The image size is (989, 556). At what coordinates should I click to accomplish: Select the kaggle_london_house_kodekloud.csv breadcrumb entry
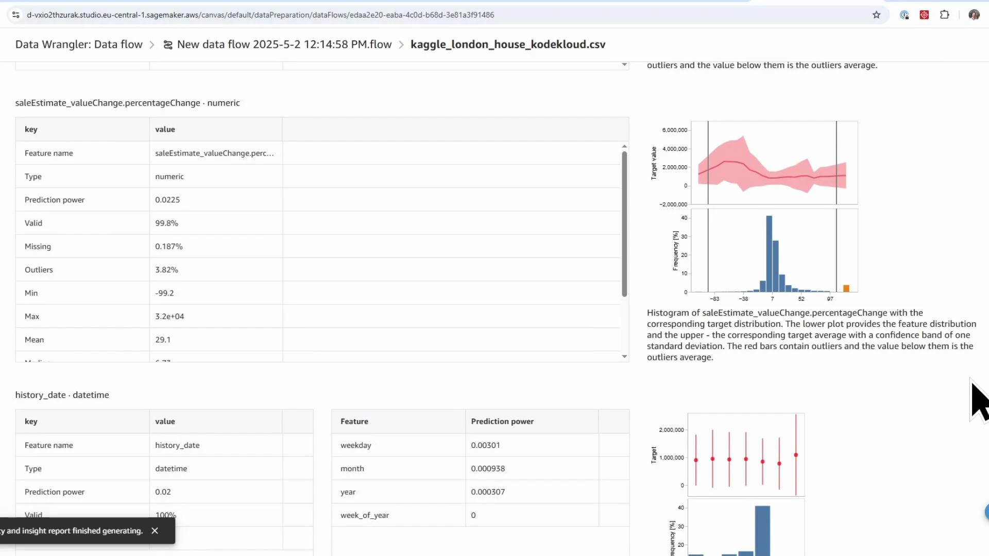coord(507,45)
